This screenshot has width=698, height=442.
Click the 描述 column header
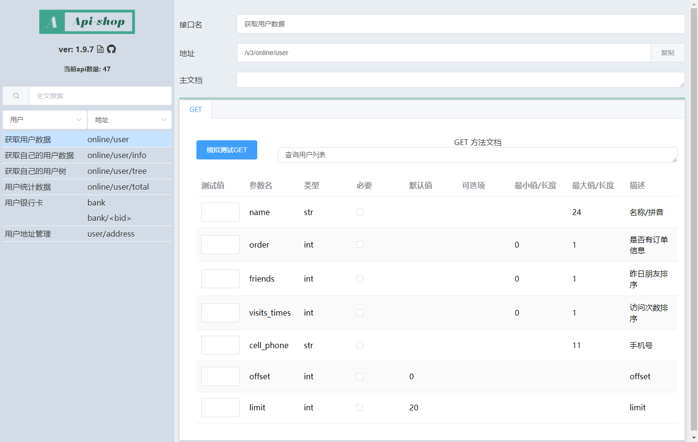[637, 185]
